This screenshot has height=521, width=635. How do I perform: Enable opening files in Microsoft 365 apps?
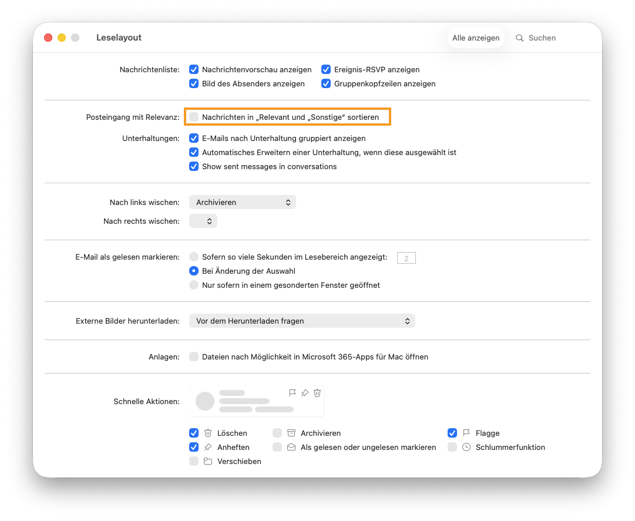coord(194,357)
